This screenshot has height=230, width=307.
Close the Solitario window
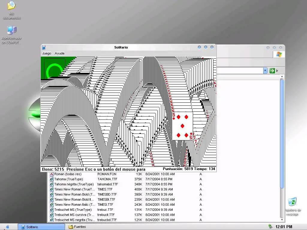(x=212, y=47)
